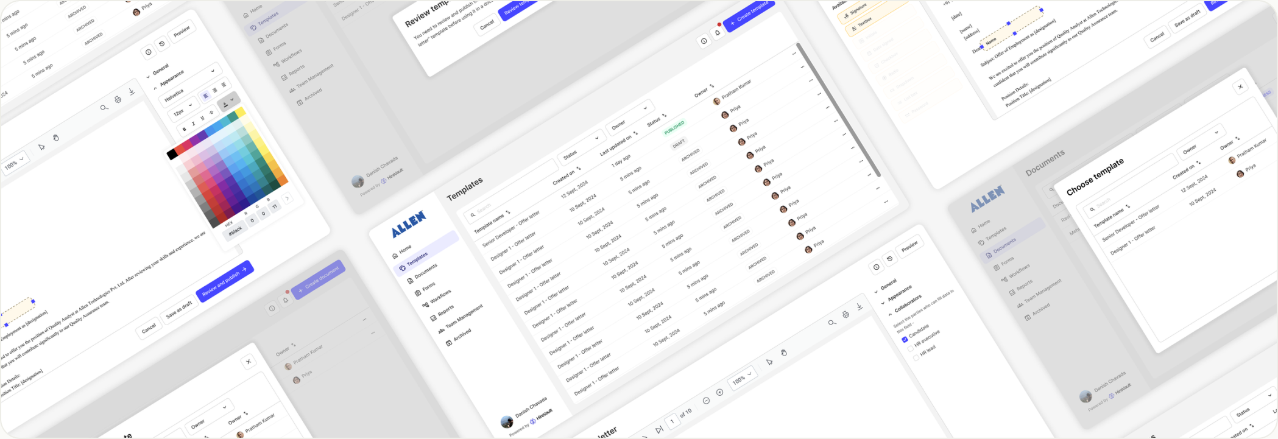The width and height of the screenshot is (1278, 439).
Task: Click zoom out minus icon in bottom editor
Action: [x=706, y=401]
